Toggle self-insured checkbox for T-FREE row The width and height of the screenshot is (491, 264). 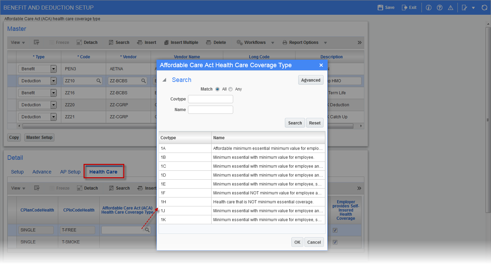point(335,230)
